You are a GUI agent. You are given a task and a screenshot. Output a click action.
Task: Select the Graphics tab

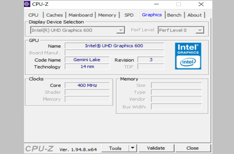[x=152, y=15]
